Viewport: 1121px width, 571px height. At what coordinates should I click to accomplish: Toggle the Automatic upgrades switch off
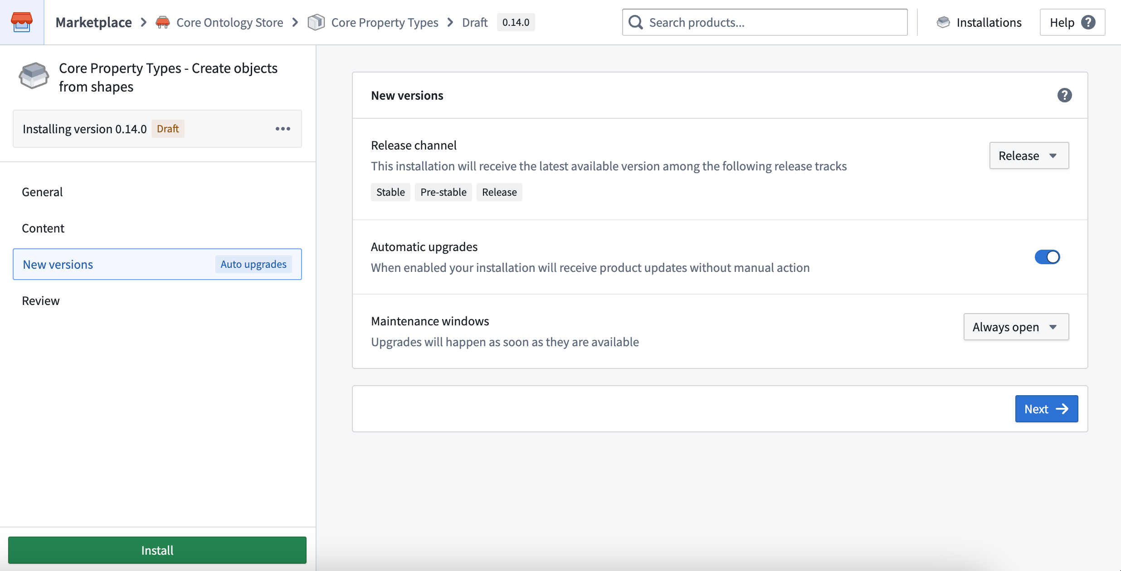coord(1048,256)
